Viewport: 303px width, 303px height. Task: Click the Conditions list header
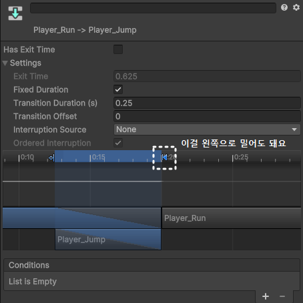coord(151,265)
